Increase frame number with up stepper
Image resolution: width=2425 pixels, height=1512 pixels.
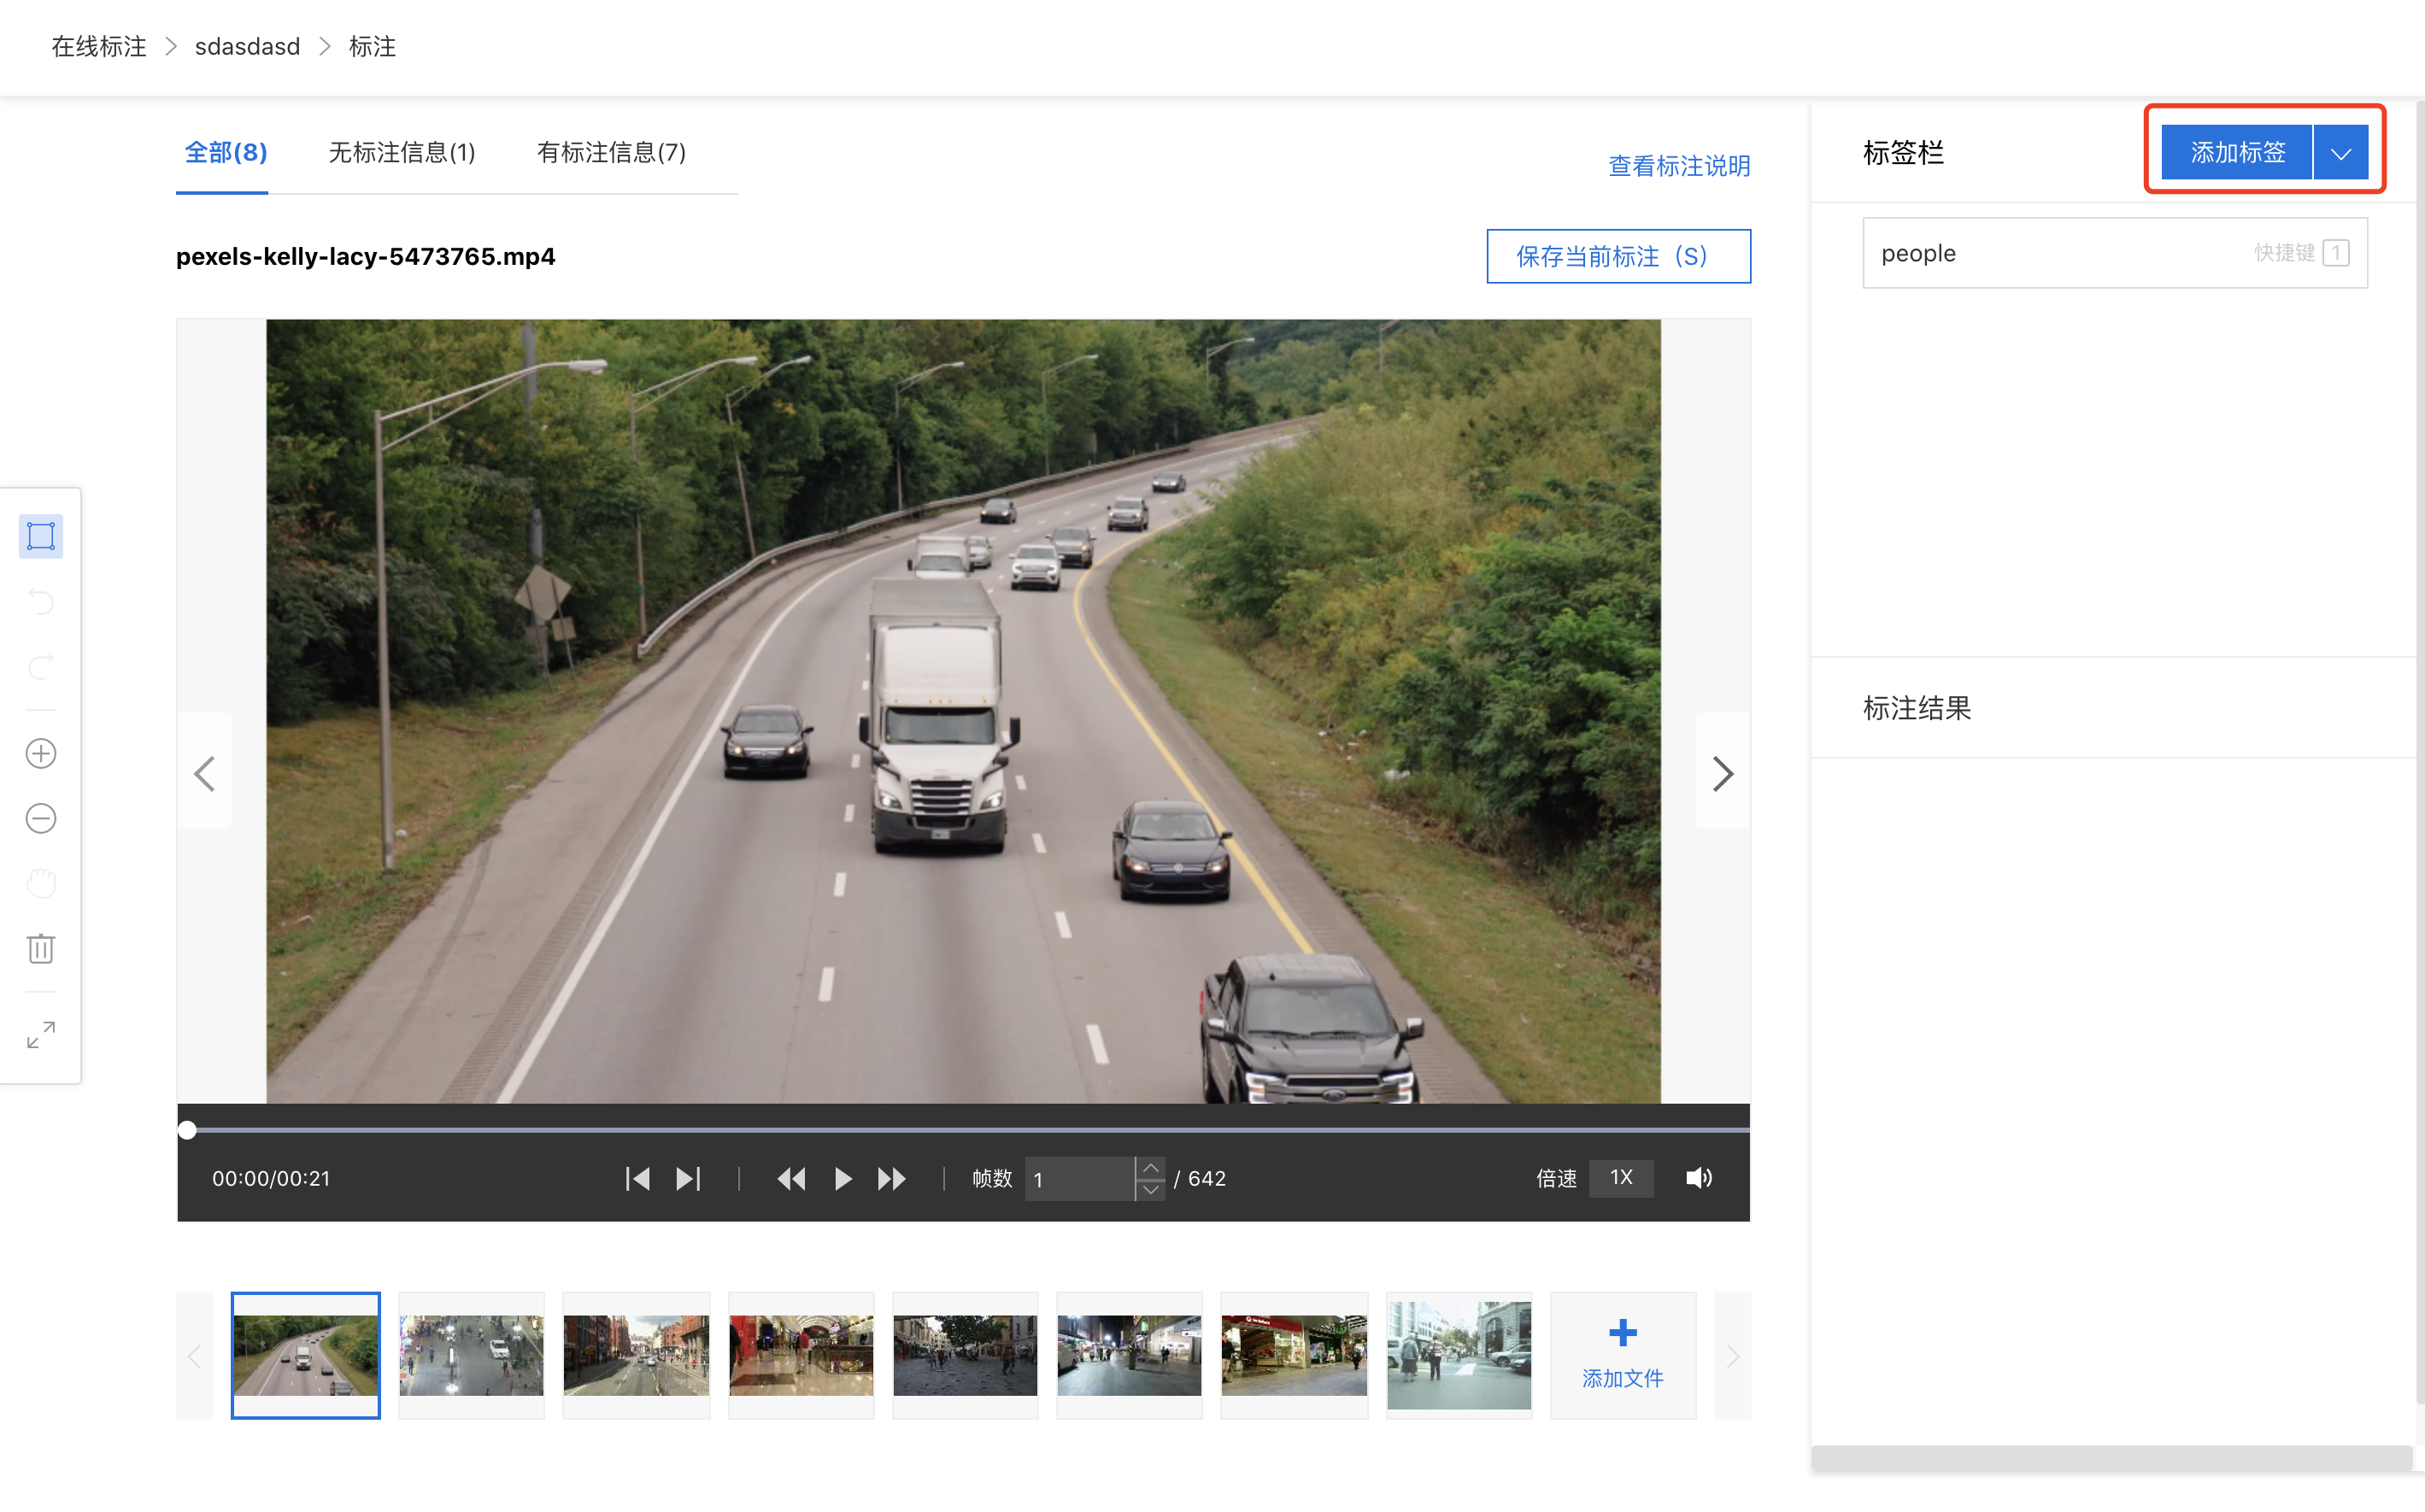click(x=1151, y=1168)
